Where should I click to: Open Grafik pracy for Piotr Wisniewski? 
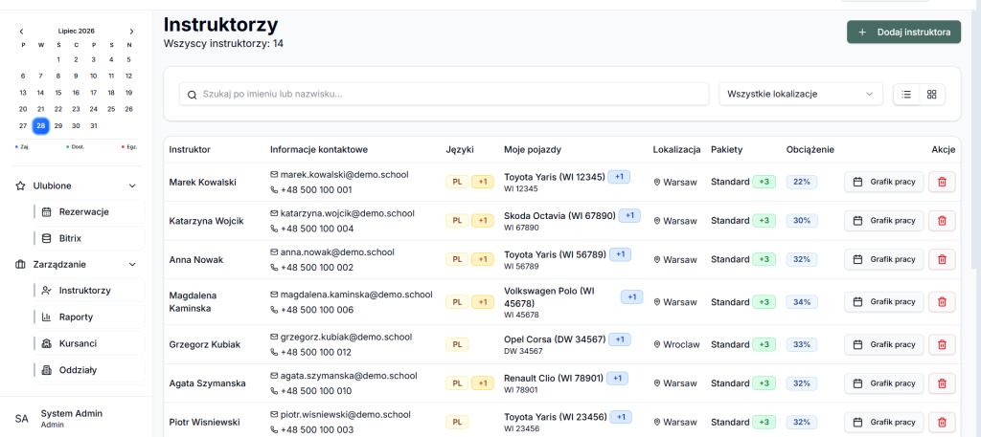pos(883,422)
